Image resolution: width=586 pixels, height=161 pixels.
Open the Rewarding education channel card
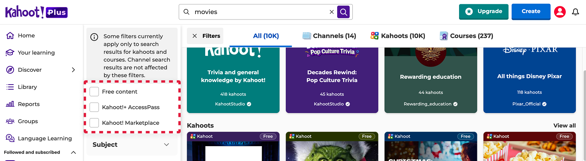tap(431, 80)
